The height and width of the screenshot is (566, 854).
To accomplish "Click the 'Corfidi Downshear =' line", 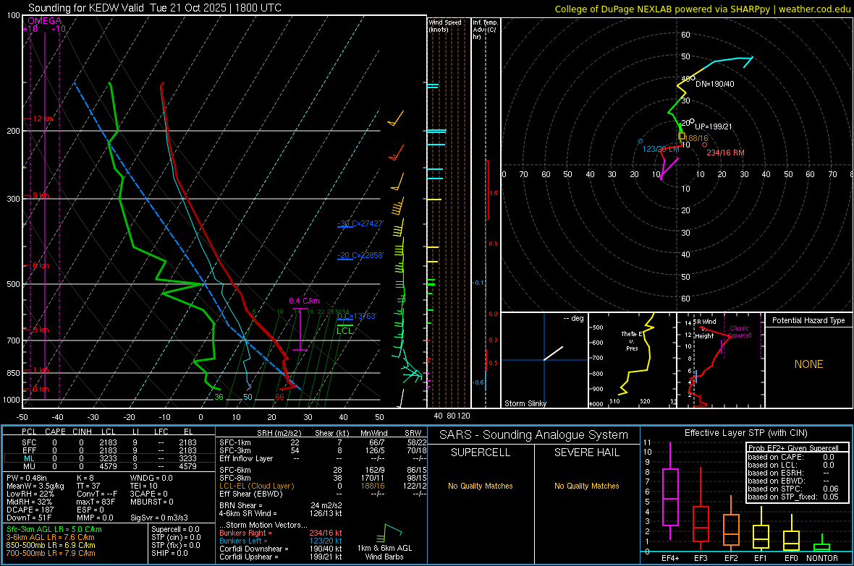I will pyautogui.click(x=281, y=549).
